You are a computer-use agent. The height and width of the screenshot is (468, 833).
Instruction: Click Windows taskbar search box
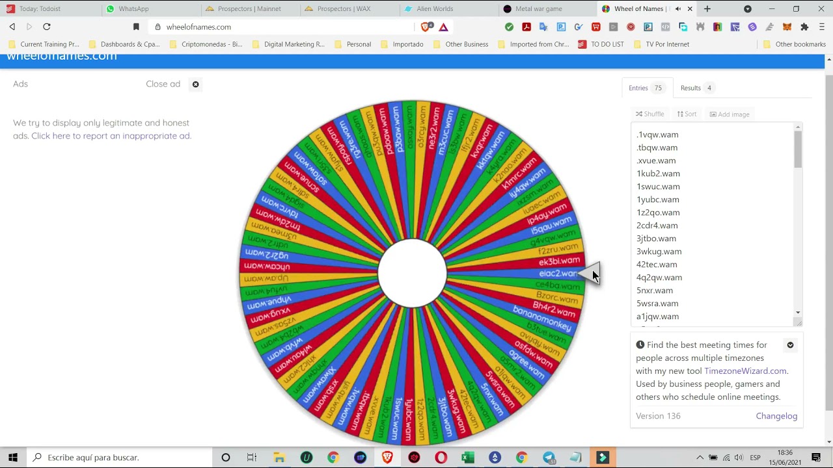tap(120, 458)
